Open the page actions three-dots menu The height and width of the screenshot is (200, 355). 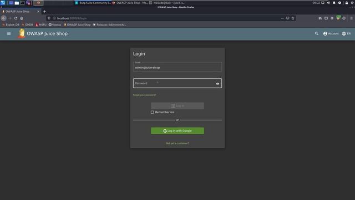[282, 18]
